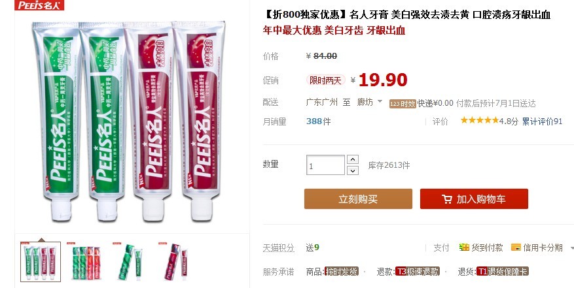
Task: Click the PEEIS 名人 brand logo
Action: (39, 5)
